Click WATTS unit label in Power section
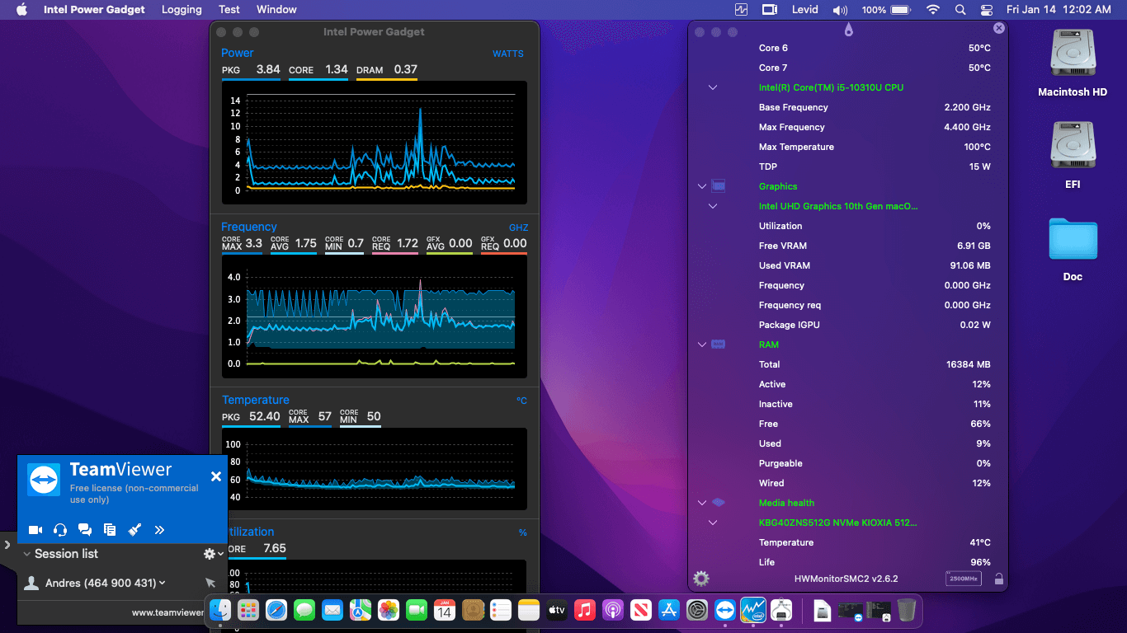Screen dimensions: 1127x633 [508, 54]
